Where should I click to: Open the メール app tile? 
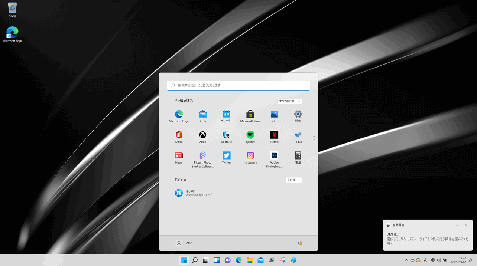(202, 116)
